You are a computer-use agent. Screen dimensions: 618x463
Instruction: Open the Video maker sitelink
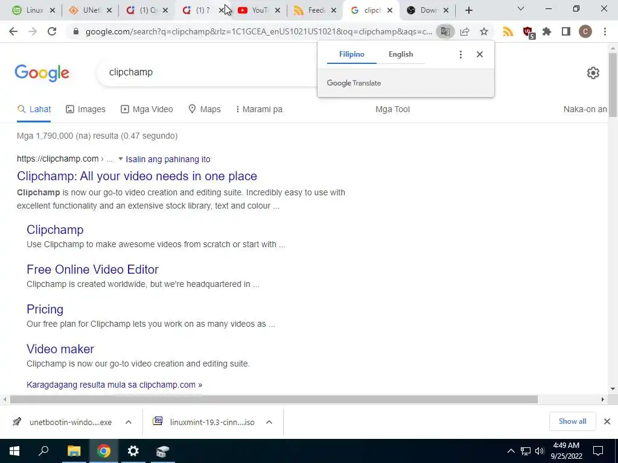(x=60, y=349)
